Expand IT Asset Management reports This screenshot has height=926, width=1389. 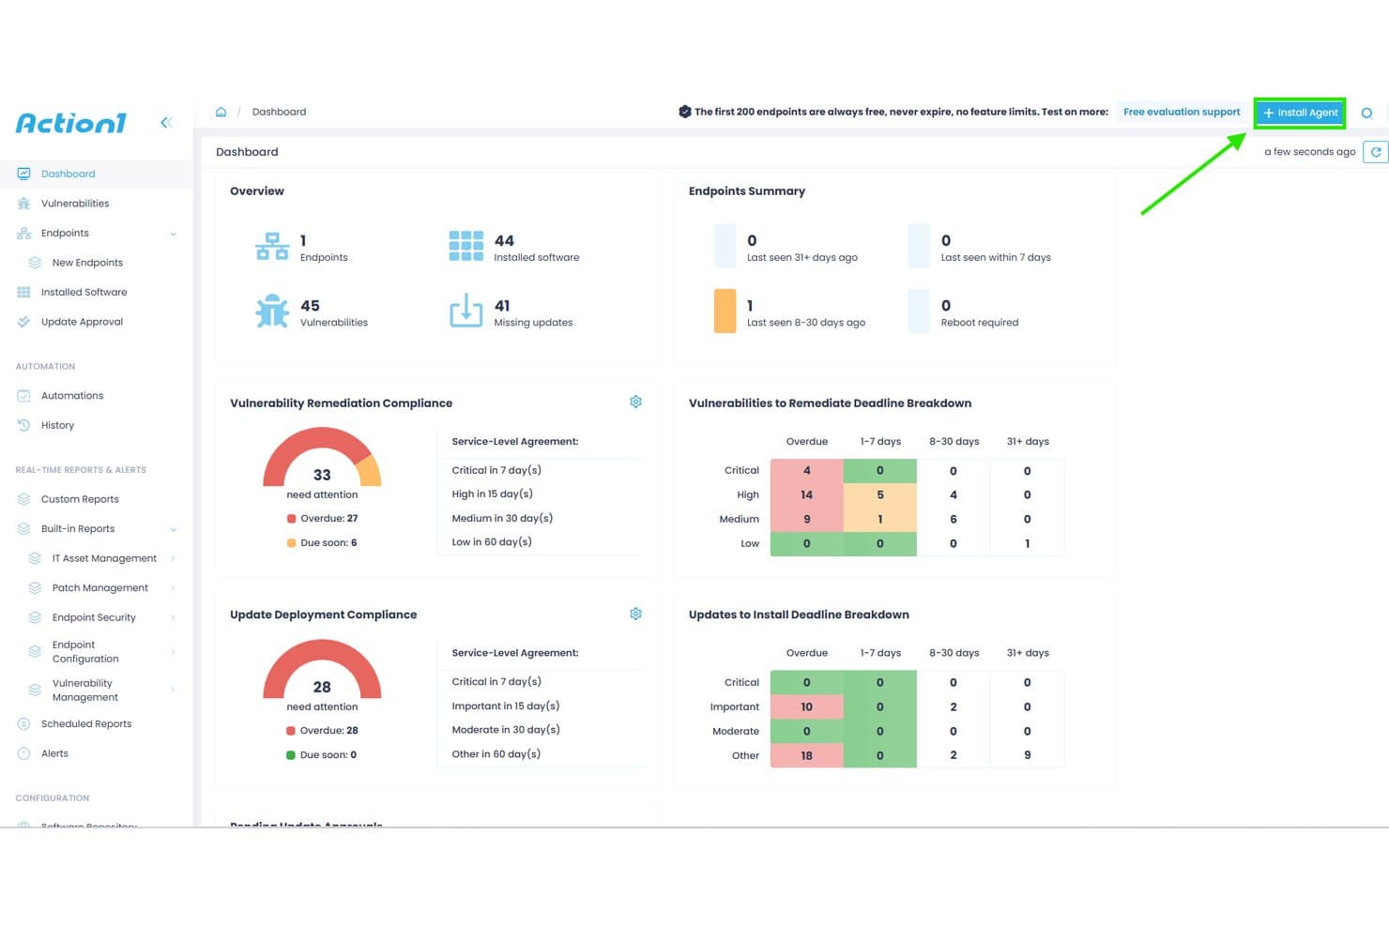(x=174, y=558)
